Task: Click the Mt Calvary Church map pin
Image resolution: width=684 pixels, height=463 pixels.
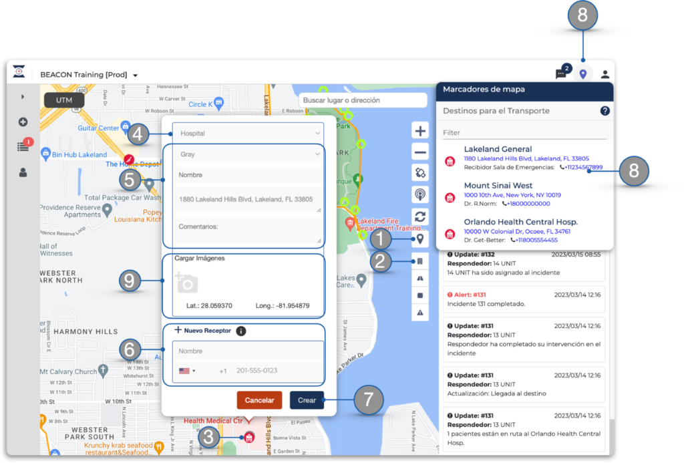Action: coord(103,371)
